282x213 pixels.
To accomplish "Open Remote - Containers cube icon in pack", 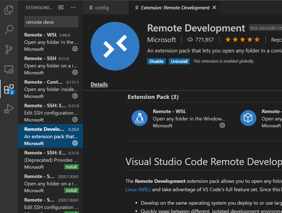I will point(248,118).
